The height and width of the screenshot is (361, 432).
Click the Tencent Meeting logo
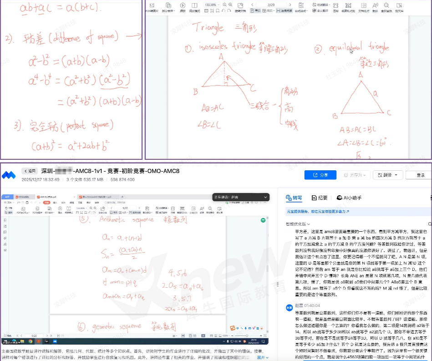[9, 175]
